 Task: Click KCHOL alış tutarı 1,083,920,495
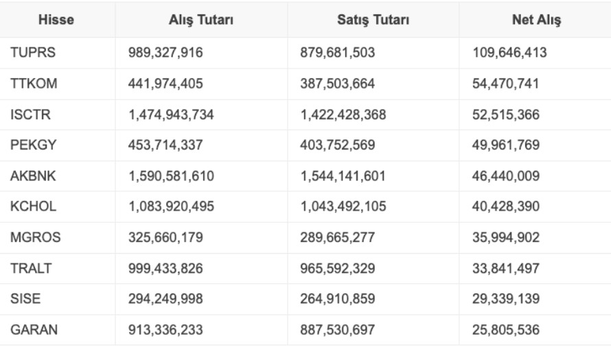pos(170,206)
